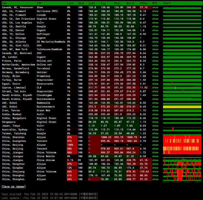Viewport: 203px width, 200px height.
Task: Show MTR for Los Angeles Vultr
Action: (155, 23)
